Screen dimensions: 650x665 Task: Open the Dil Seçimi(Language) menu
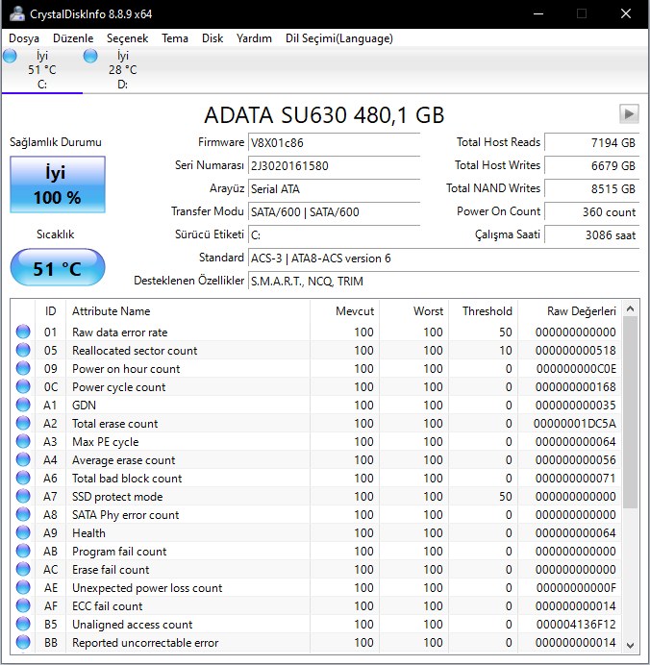(x=338, y=38)
